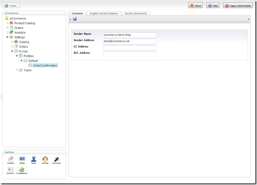This screenshot has height=185, width=257.
Task: Click the uCommerce root folder icon
Action: pos(7,18)
